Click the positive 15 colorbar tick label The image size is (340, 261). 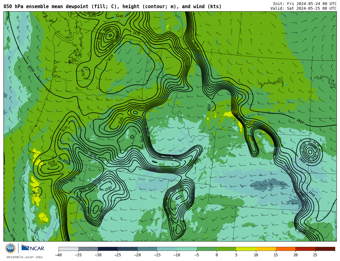pos(276,255)
